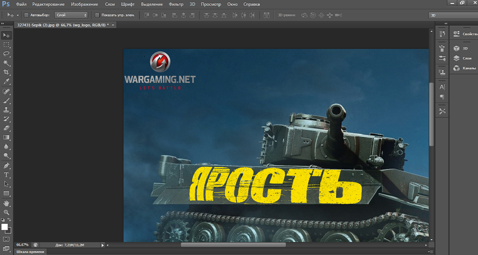The width and height of the screenshot is (478, 255).
Task: Select the Horizontal Type tool
Action: pos(7,175)
